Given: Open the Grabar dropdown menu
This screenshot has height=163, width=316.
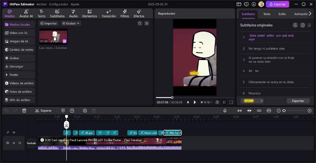Looking at the screenshot, I should pyautogui.click(x=71, y=23).
